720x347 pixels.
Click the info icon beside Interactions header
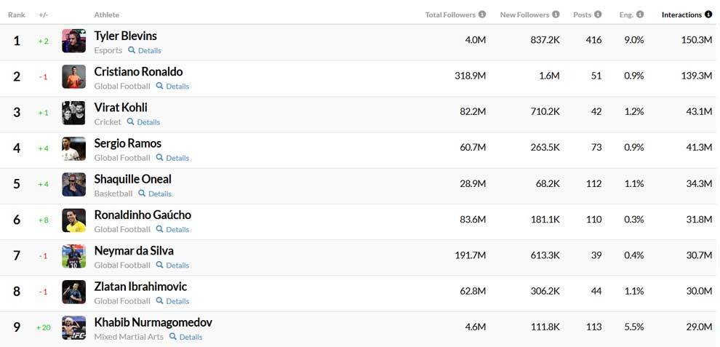[x=708, y=15]
